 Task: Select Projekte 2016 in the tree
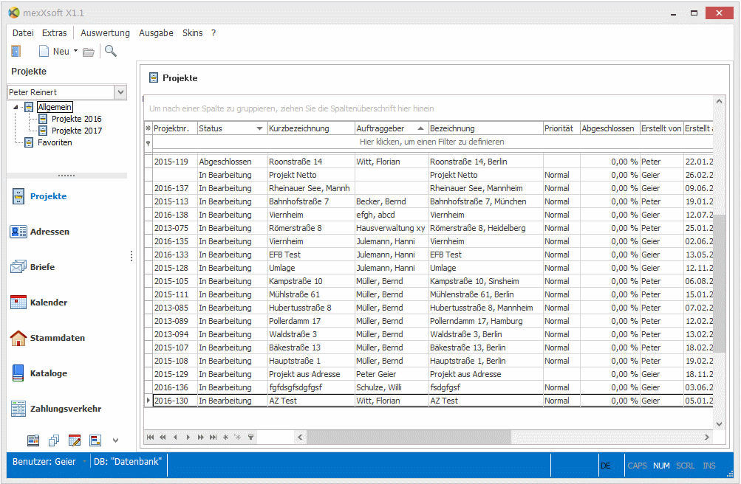77,119
